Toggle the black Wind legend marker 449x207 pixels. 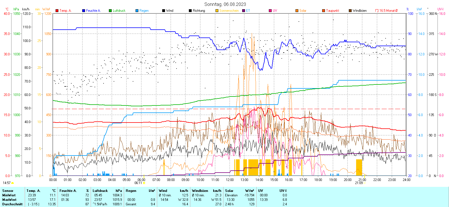point(164,11)
